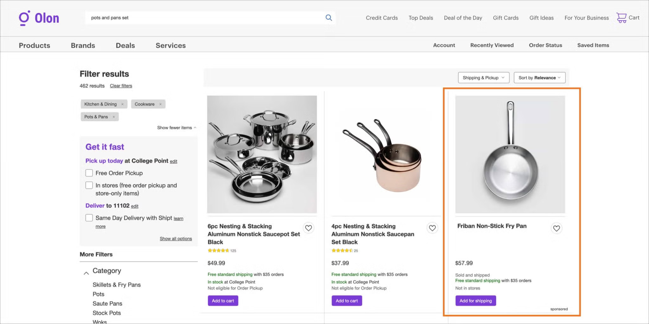
Task: Heart the Friban Non-Stick Fry Pan
Action: point(556,228)
